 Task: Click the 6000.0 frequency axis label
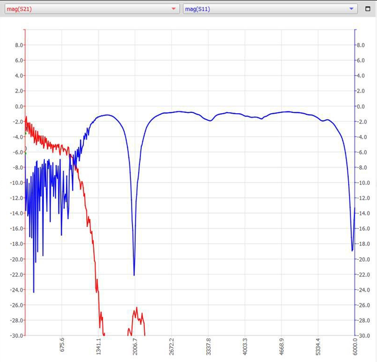click(x=355, y=346)
